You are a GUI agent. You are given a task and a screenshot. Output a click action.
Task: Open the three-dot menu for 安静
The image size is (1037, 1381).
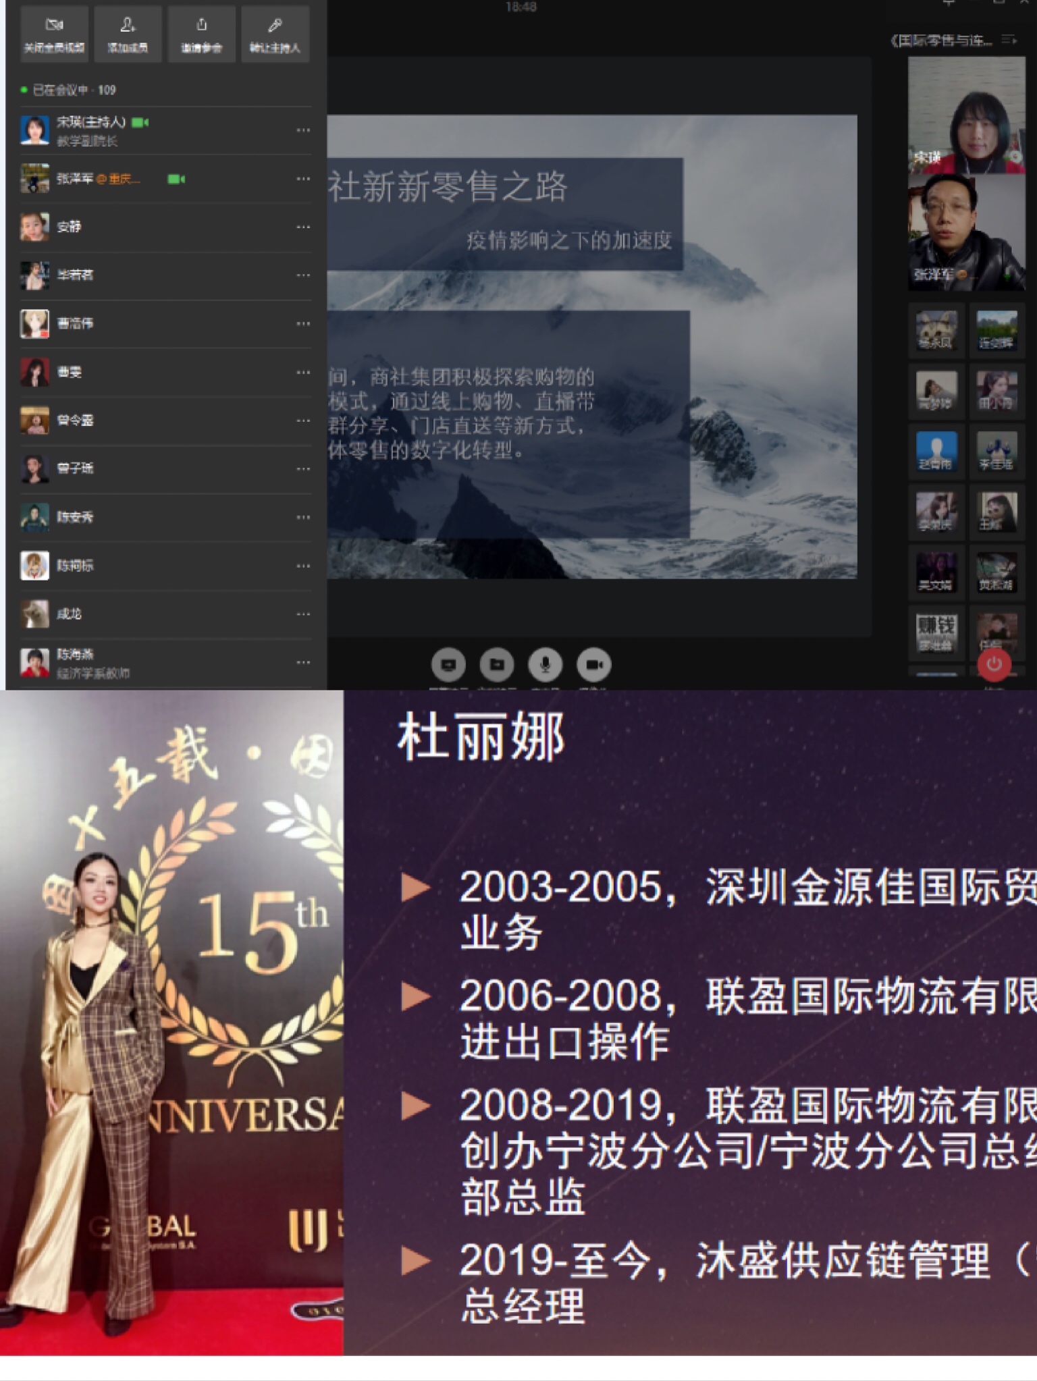click(303, 227)
